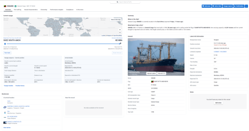Open the View full list link
The image size is (249, 131).
tap(7, 127)
